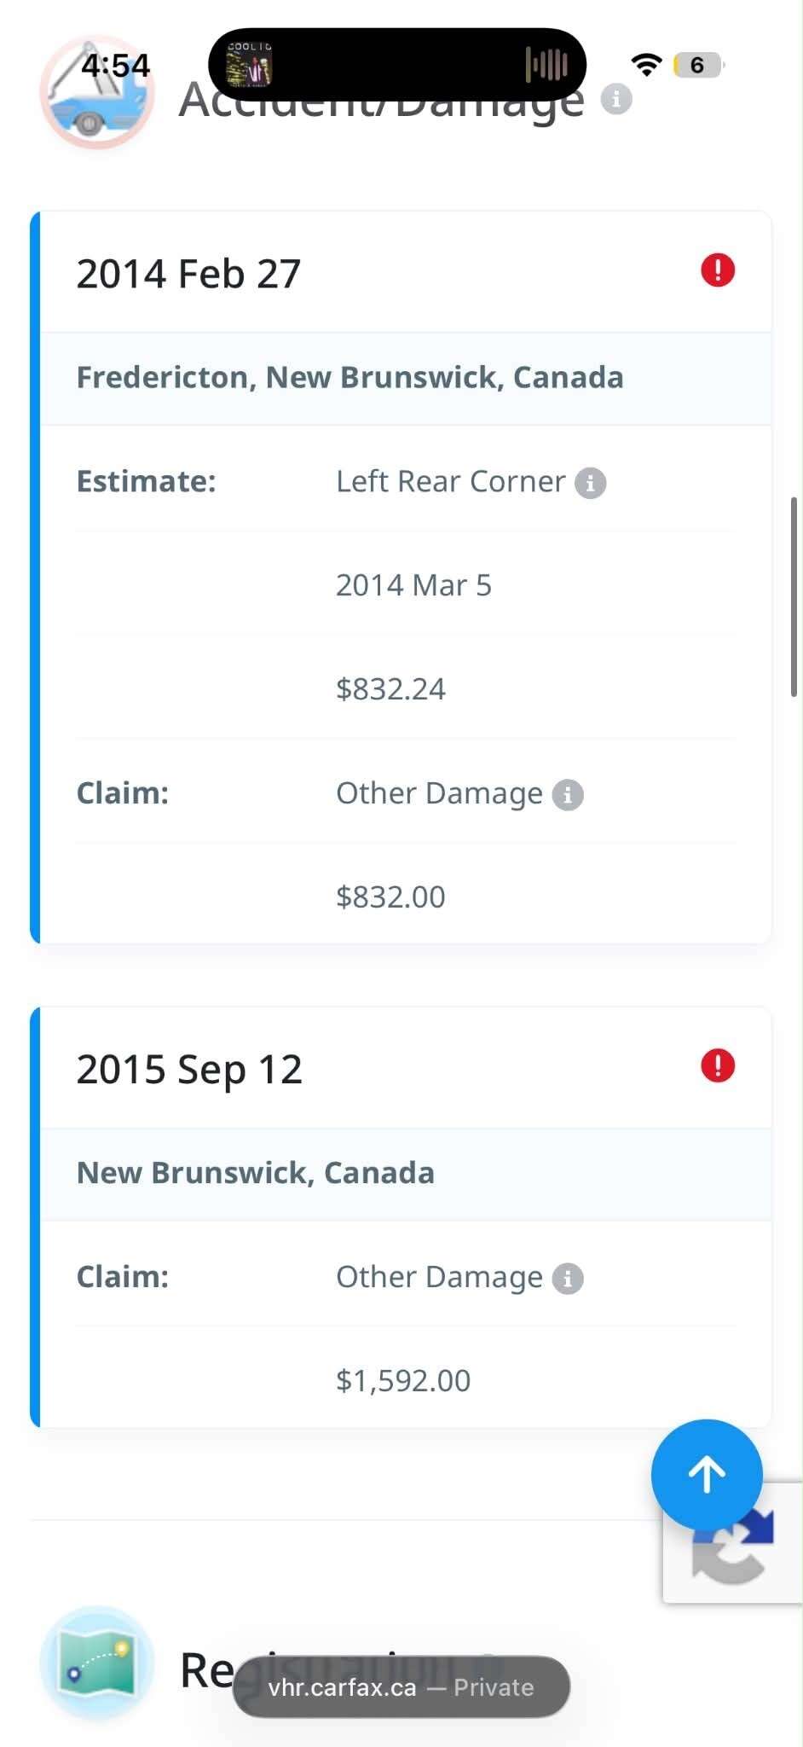Tap the Wi-Fi status icon
Screen dimensions: 803x1747
pos(646,65)
